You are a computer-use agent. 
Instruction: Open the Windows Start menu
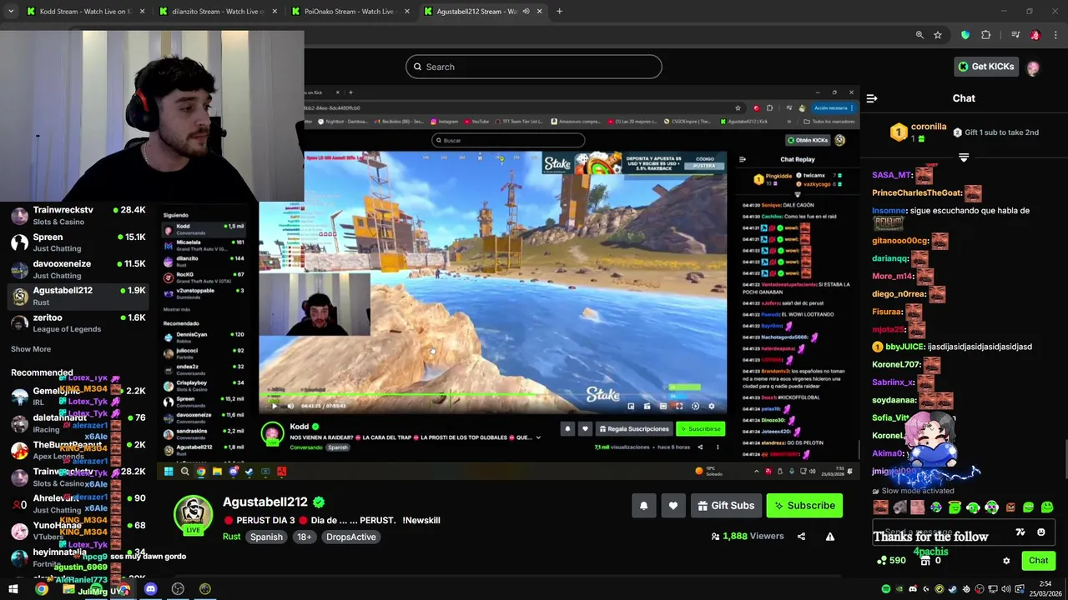tap(13, 589)
